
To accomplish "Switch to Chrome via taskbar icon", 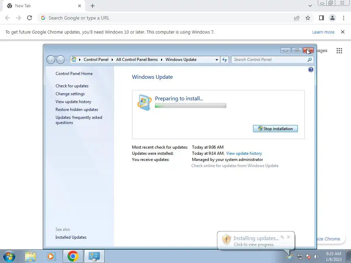I will [x=73, y=256].
